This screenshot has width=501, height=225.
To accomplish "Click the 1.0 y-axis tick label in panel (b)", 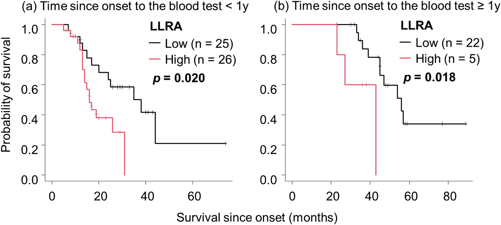I will click(268, 29).
